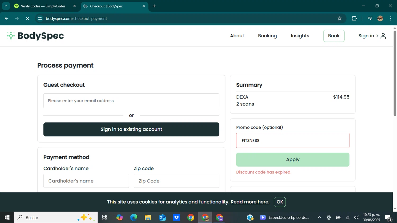Open File Explorer from the taskbar
Viewport: 397px width, 223px height.
coord(148,217)
